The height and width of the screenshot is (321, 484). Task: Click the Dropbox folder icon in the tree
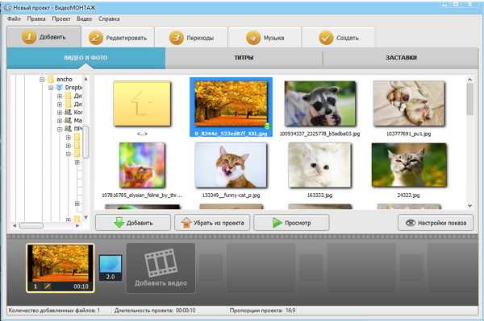point(59,88)
